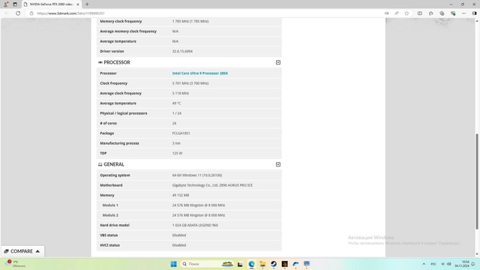Open browser Collections icon

click(x=442, y=13)
